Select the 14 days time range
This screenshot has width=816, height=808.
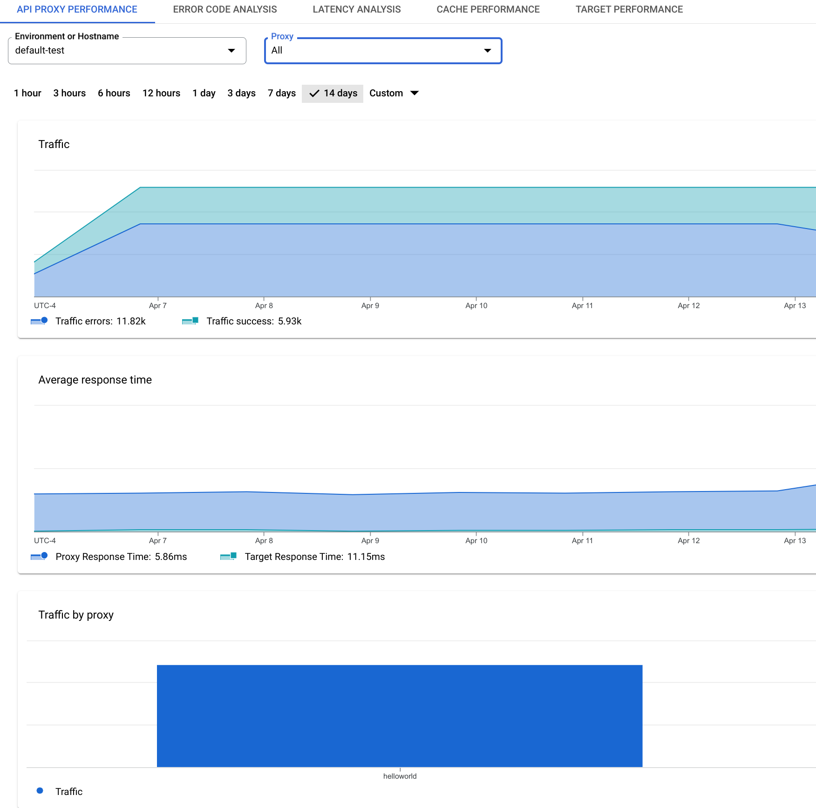(333, 93)
